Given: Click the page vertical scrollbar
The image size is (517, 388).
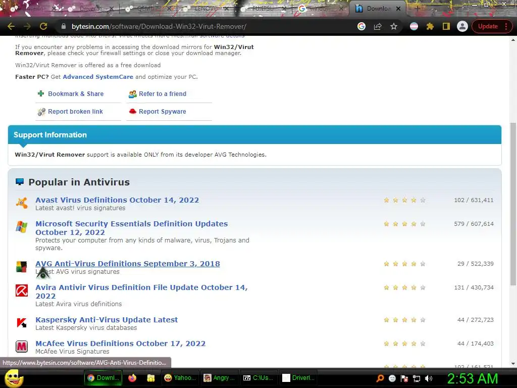Looking at the screenshot, I should click(513, 204).
